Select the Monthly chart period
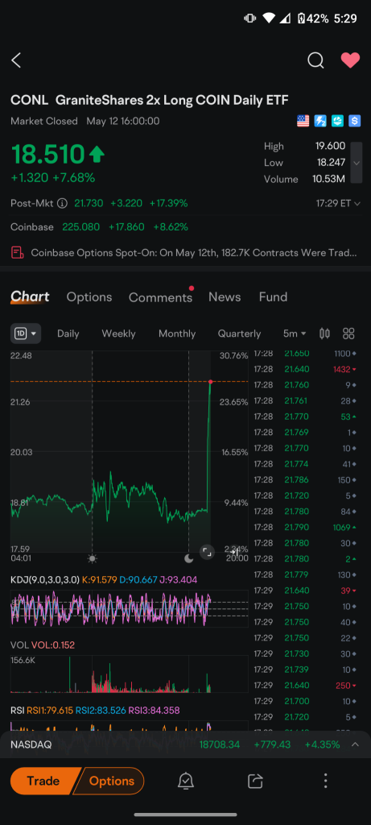The image size is (371, 825). 177,334
